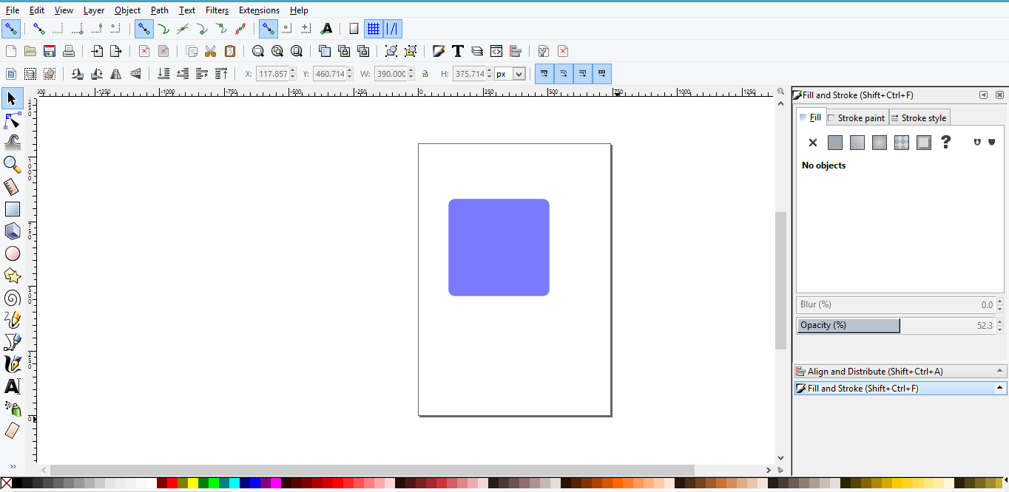Select the Star tool
The width and height of the screenshot is (1009, 492).
click(12, 276)
